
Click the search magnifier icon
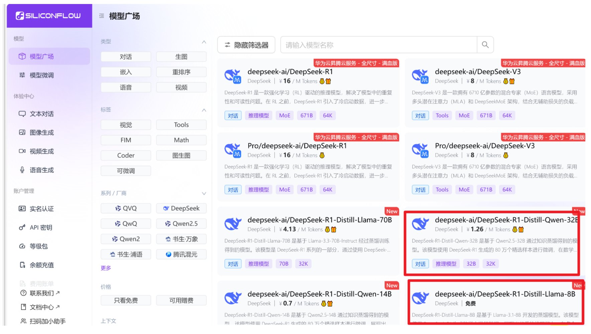click(x=485, y=44)
